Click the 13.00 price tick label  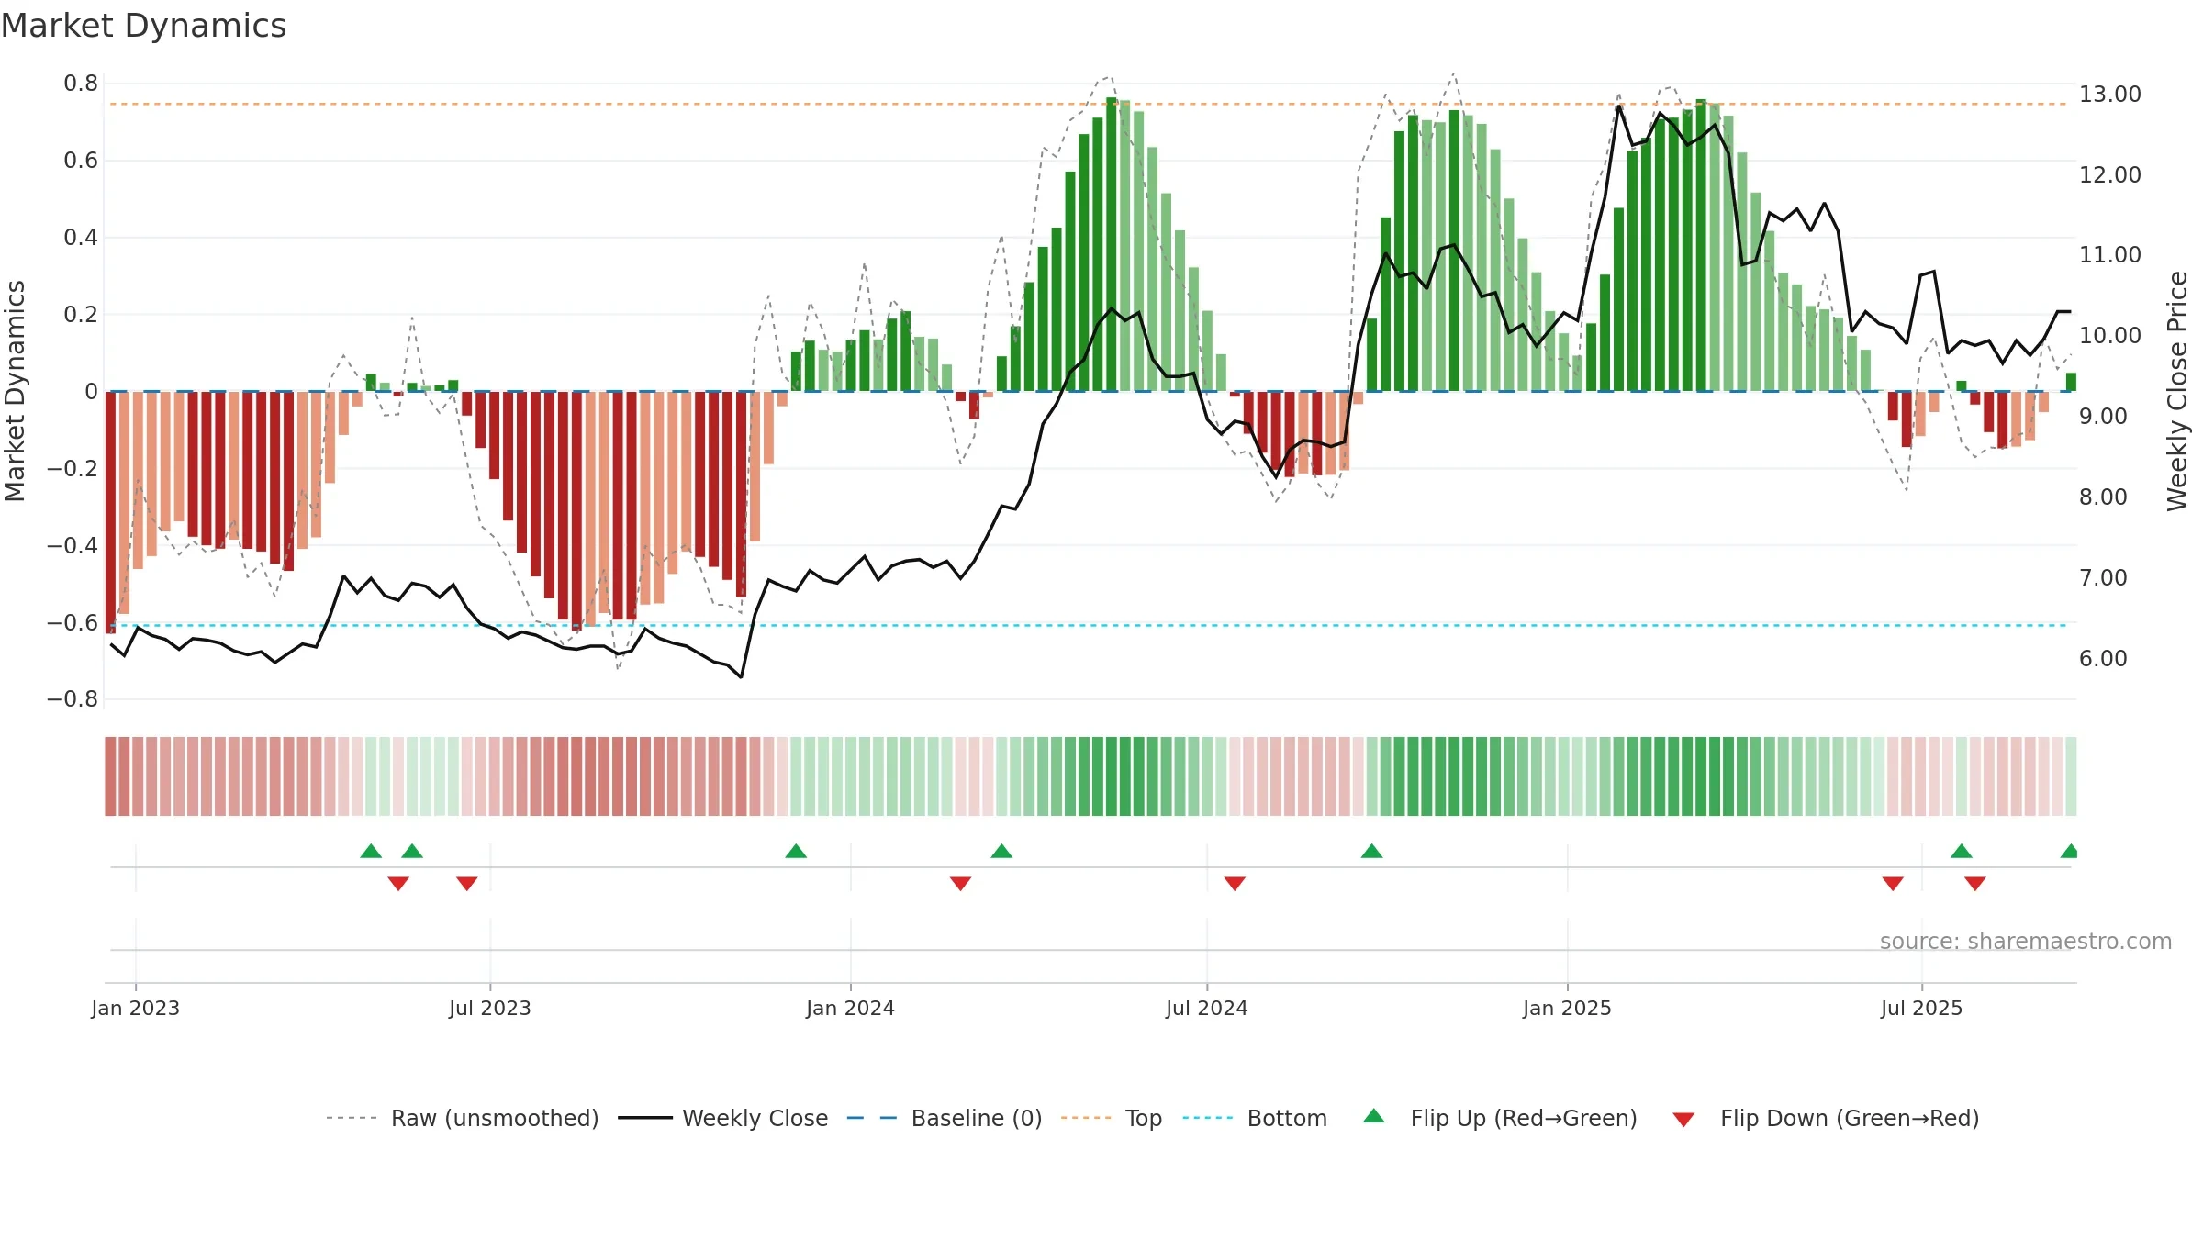click(2110, 94)
